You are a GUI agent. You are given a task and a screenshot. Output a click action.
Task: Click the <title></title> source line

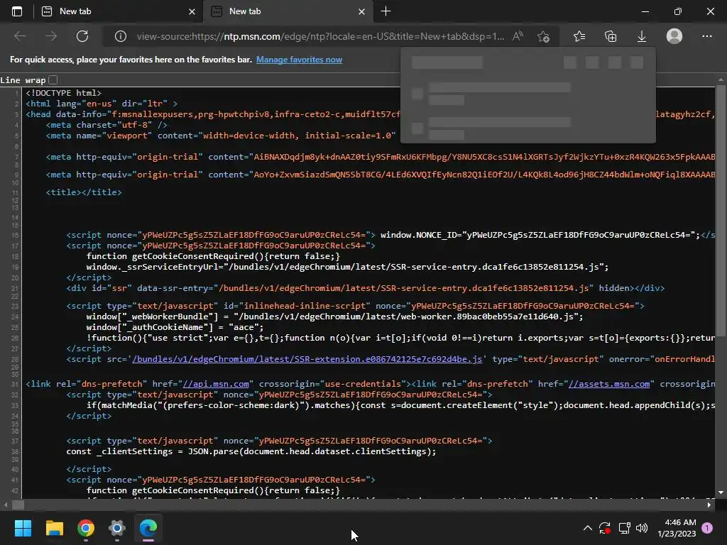point(84,192)
